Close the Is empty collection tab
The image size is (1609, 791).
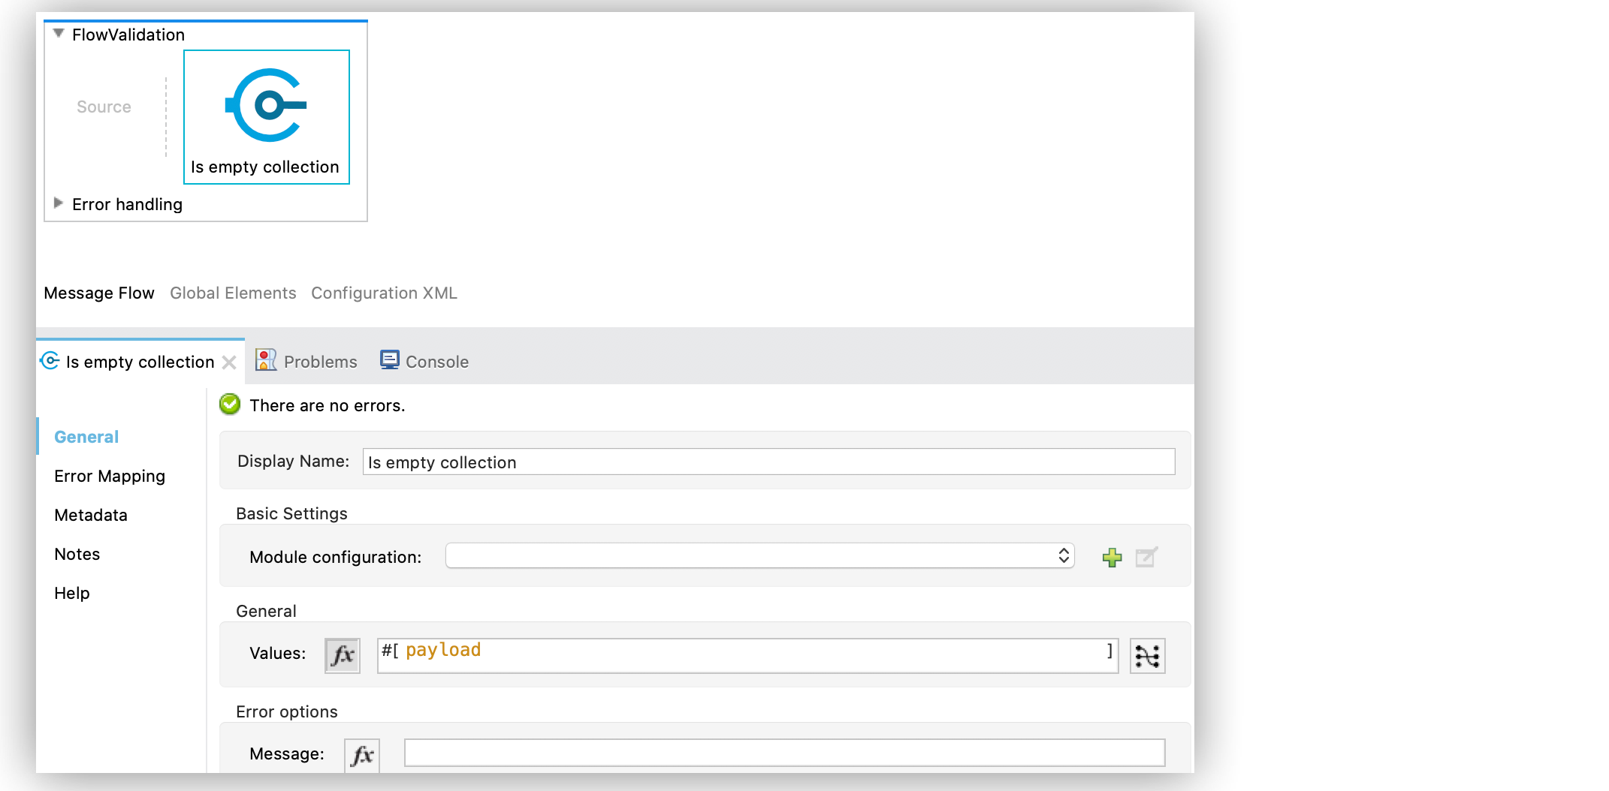[230, 362]
